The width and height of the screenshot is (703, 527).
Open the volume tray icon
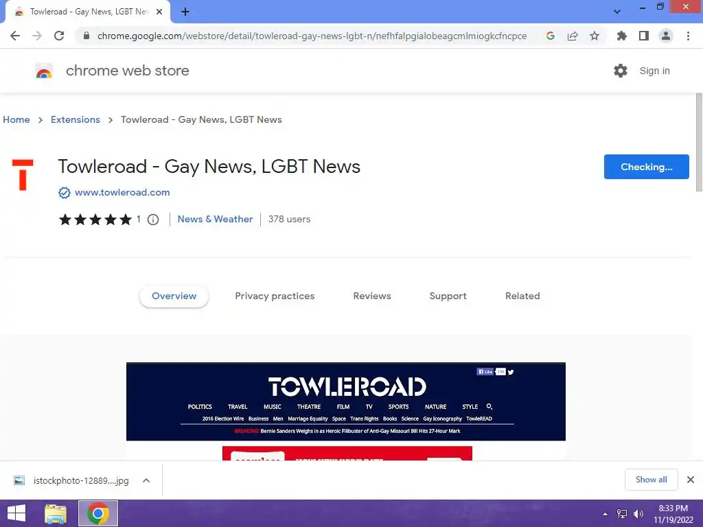(x=638, y=514)
